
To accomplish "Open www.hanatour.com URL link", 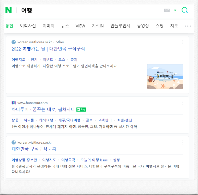I will pos(33,103).
